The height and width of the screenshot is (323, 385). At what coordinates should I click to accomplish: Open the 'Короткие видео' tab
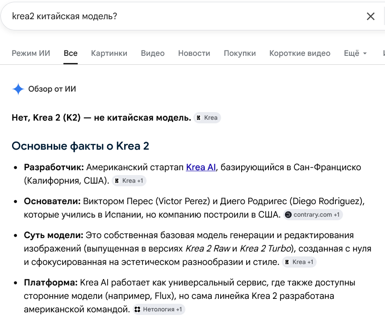pos(300,53)
